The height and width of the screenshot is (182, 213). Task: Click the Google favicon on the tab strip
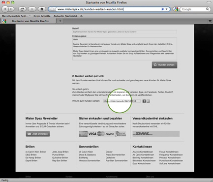tap(4, 21)
